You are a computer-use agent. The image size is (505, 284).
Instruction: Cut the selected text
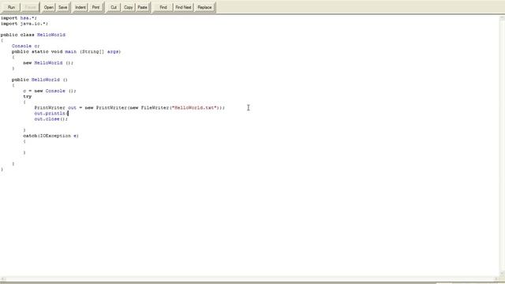click(x=114, y=7)
